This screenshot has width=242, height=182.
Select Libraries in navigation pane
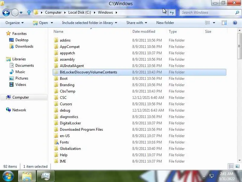point(16,59)
